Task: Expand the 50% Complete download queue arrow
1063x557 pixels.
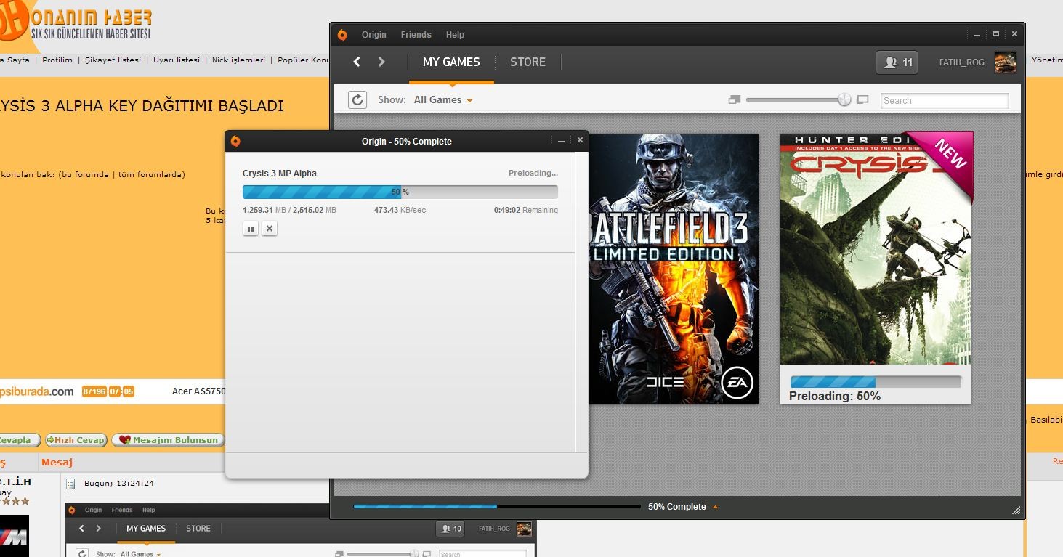Action: (x=715, y=507)
